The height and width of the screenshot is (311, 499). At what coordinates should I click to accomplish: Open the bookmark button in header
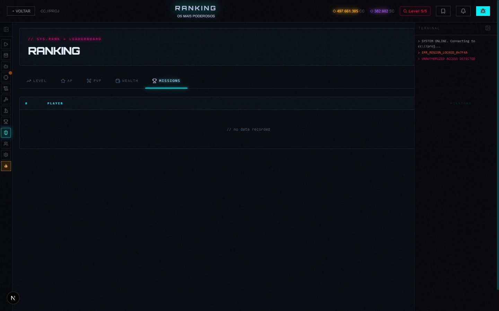443,11
